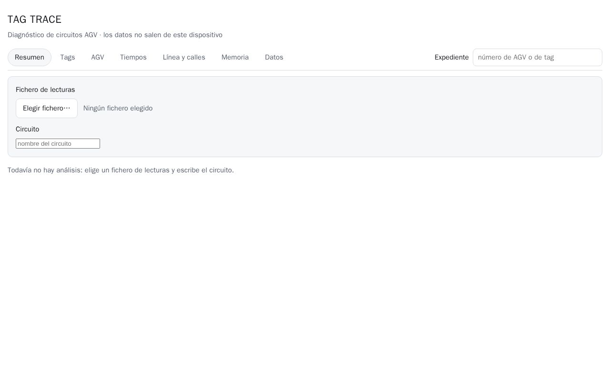
Task: Open the Resumen tab
Action: point(30,57)
